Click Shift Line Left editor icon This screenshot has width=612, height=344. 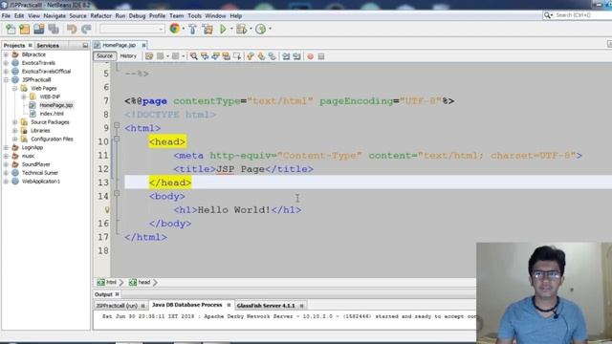tap(286, 56)
